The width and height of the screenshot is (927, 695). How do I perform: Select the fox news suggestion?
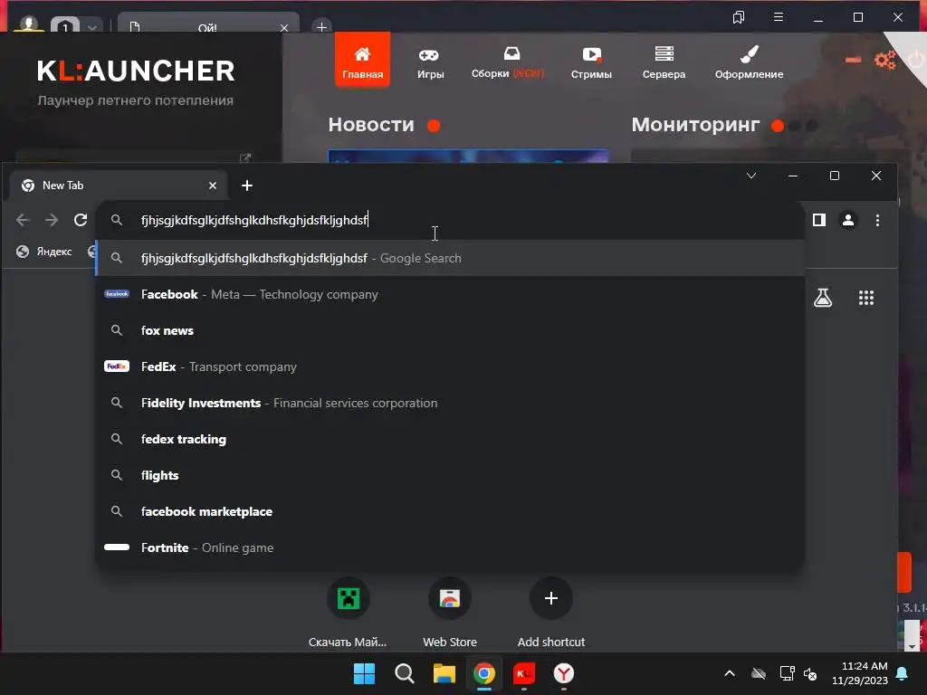pos(450,330)
